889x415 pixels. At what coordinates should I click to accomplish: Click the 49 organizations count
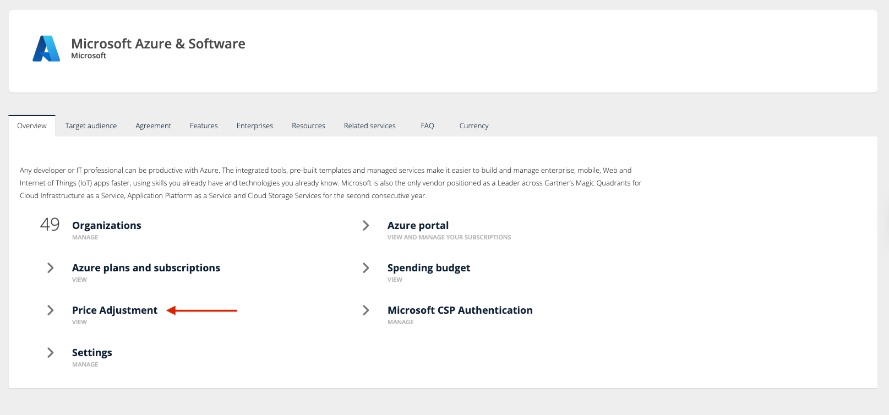coord(50,225)
